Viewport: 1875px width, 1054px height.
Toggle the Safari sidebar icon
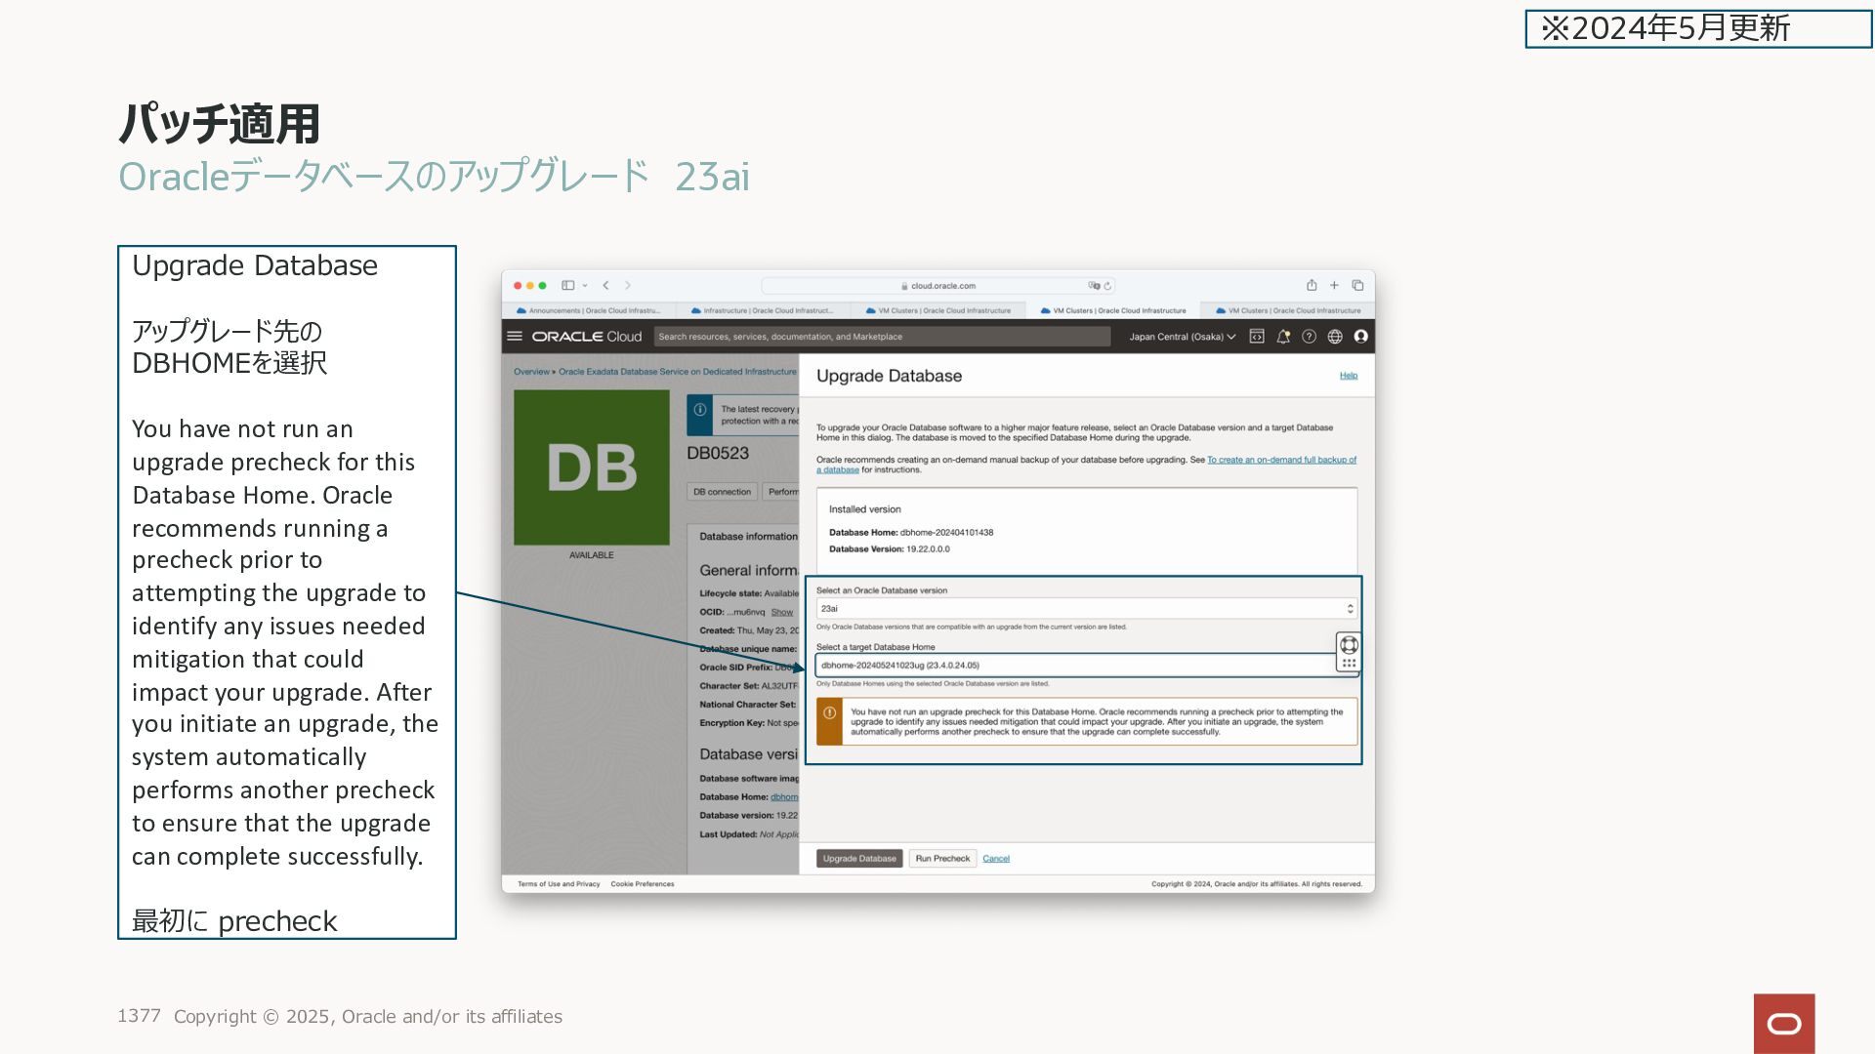567,285
